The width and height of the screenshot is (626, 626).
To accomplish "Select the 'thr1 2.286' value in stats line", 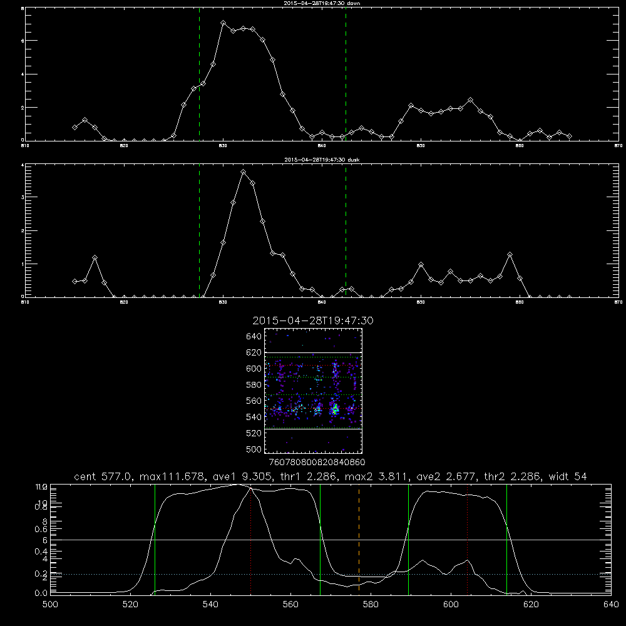I will click(309, 476).
